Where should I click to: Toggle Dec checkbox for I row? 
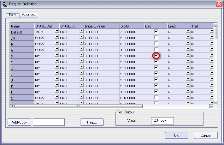pyautogui.click(x=156, y=73)
